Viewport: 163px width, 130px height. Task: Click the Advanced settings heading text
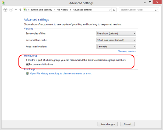(36, 19)
